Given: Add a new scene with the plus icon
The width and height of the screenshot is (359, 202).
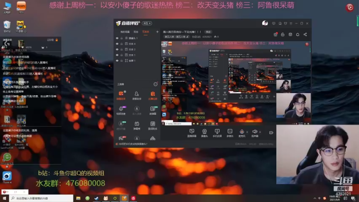Looking at the screenshot, I should (157, 32).
